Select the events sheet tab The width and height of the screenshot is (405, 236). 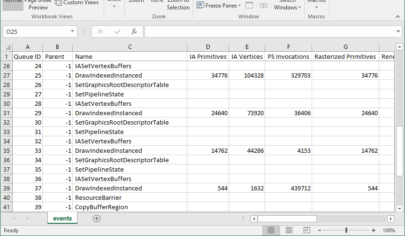tap(62, 219)
